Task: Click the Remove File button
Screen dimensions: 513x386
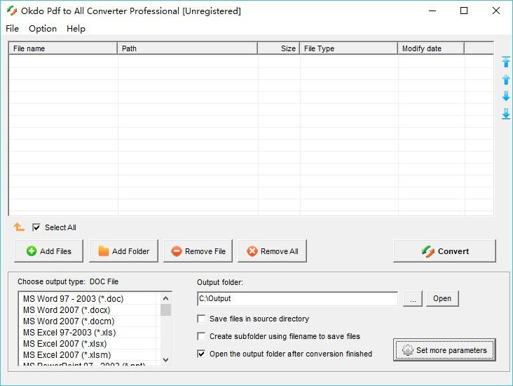Action: (198, 251)
